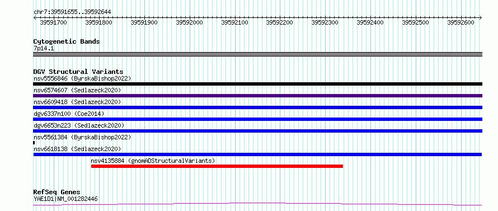Open the RefSeq Genes track title
Image resolution: width=498 pixels, height=211 pixels.
57,193
